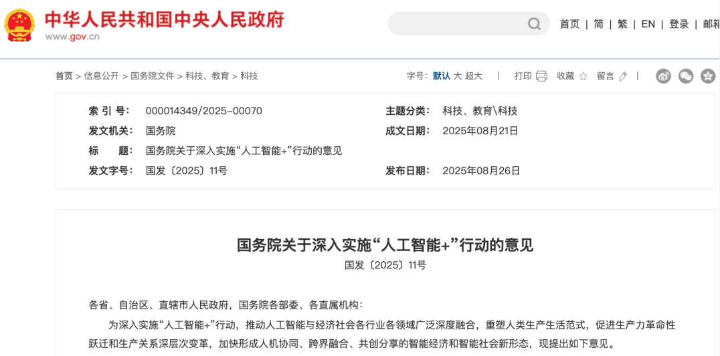Open final 科技 breadcrumb link
The image size is (720, 356).
pos(250,76)
